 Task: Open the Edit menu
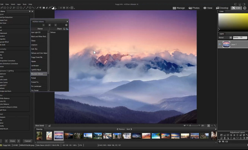(x=2, y=4)
